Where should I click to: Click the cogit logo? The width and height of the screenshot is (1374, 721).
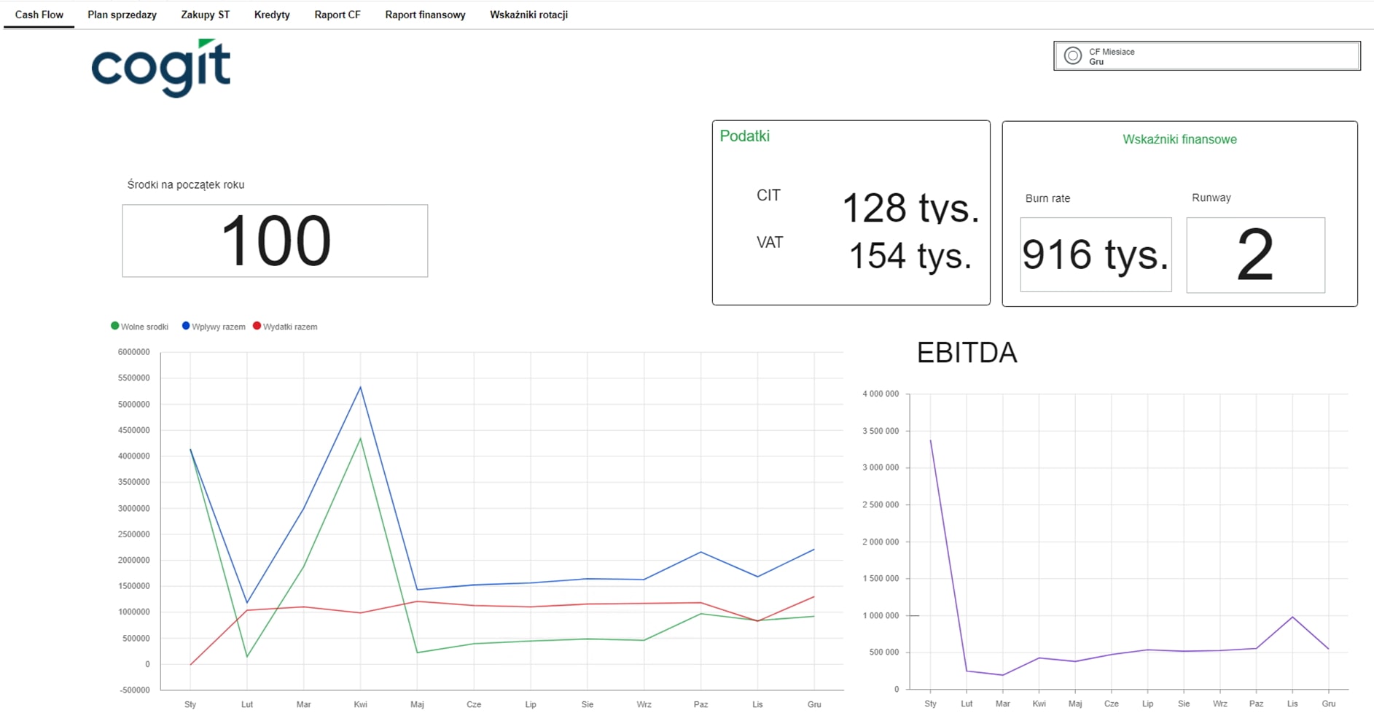point(161,68)
